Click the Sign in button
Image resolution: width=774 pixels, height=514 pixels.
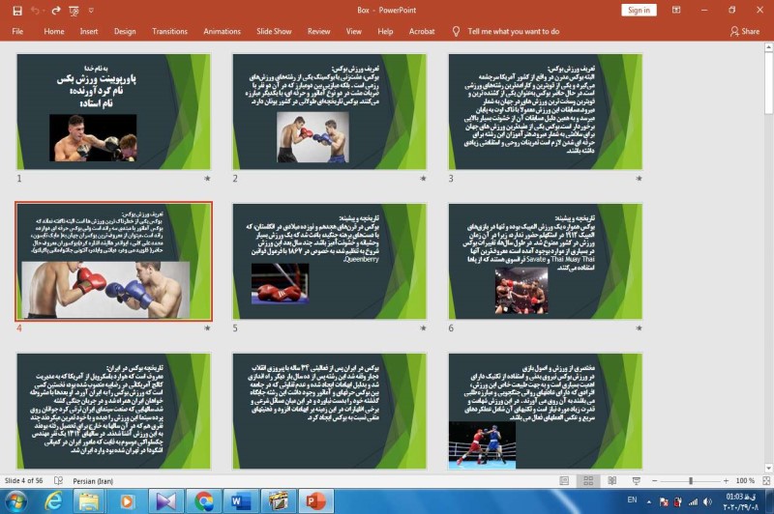(639, 10)
